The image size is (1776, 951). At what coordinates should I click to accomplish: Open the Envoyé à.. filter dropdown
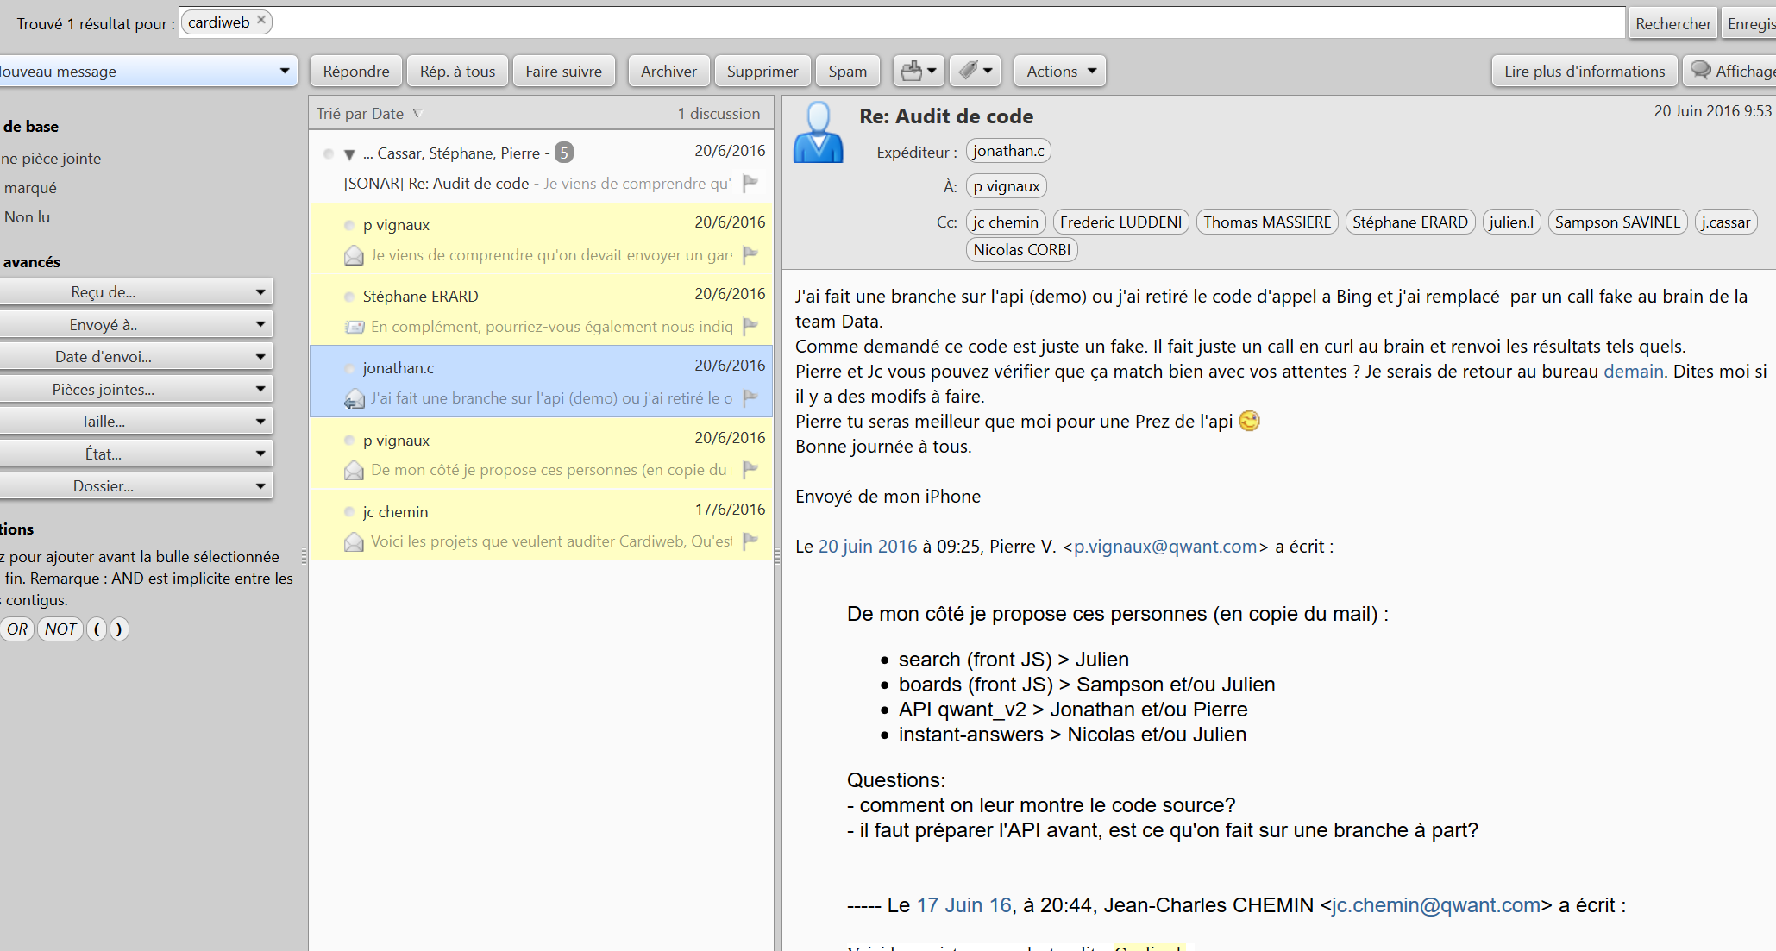[135, 324]
